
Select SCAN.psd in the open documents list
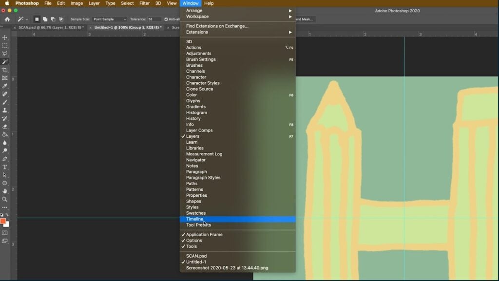pyautogui.click(x=238, y=256)
